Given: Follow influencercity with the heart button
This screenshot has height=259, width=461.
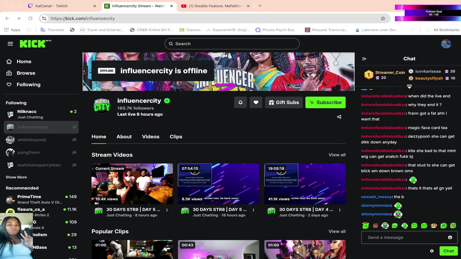Looking at the screenshot, I should click(256, 103).
